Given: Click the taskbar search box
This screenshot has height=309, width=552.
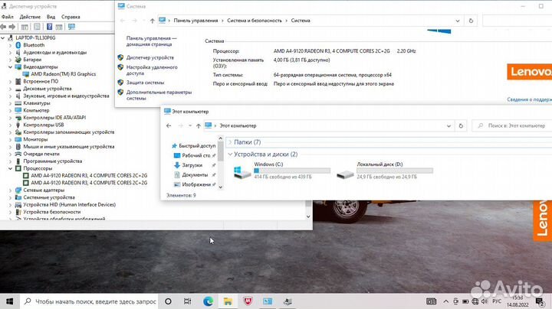Looking at the screenshot, I should 90,301.
